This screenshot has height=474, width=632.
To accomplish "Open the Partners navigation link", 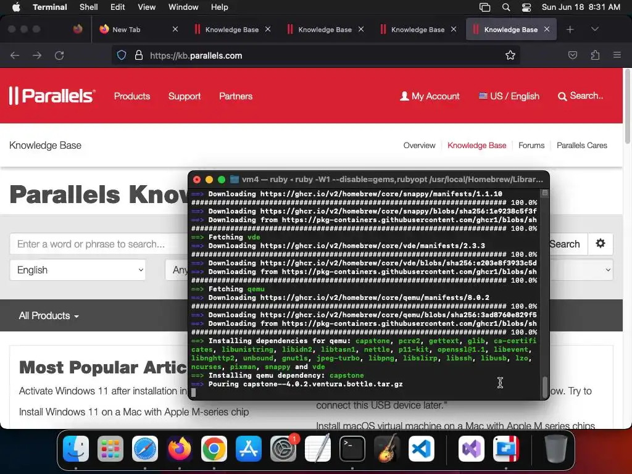I will click(236, 96).
